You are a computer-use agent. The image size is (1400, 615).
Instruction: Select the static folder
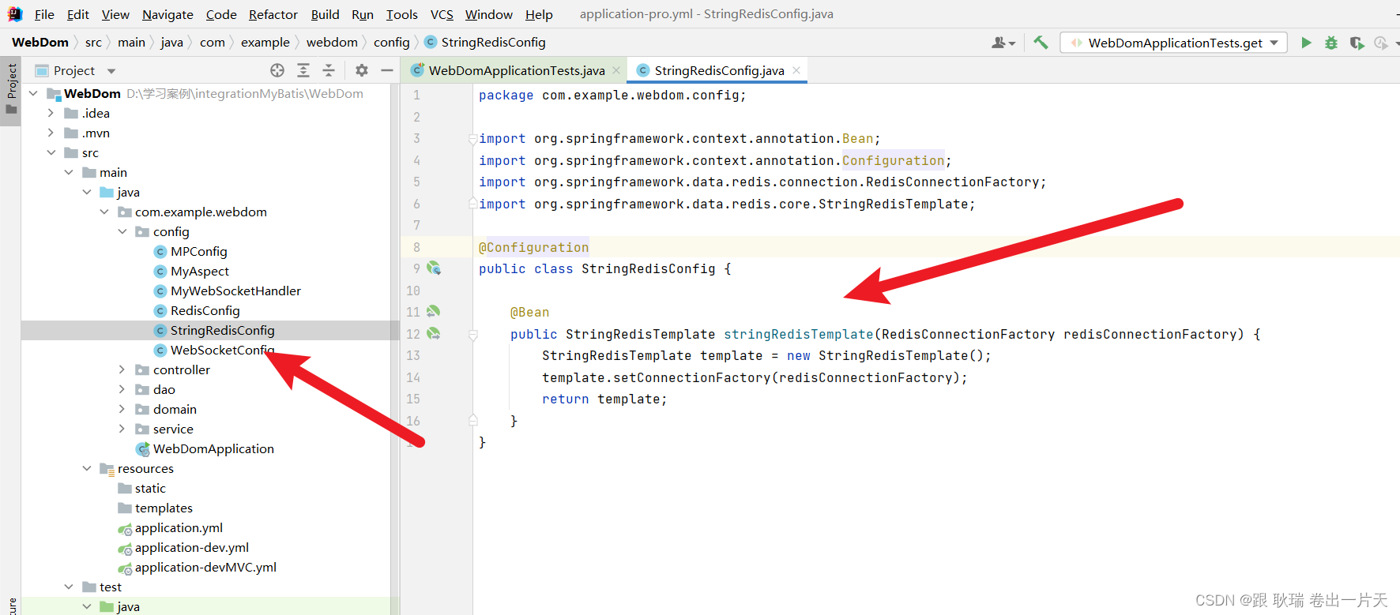(x=149, y=488)
